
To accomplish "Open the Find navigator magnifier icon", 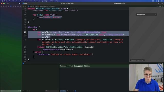I will click(8, 6).
